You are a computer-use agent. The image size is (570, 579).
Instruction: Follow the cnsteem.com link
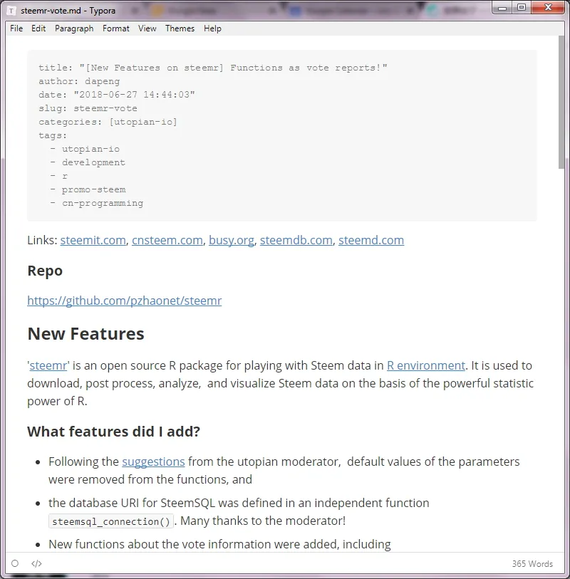point(167,241)
